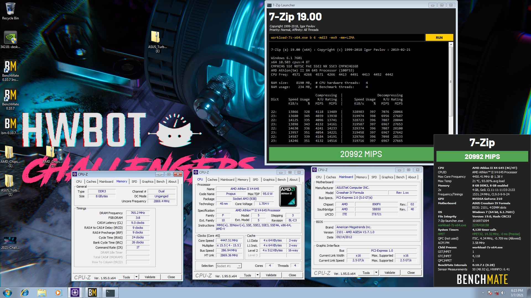Viewport: 531px width, 298px height.
Task: Click the volume speaker tray icon
Action: click(503, 293)
